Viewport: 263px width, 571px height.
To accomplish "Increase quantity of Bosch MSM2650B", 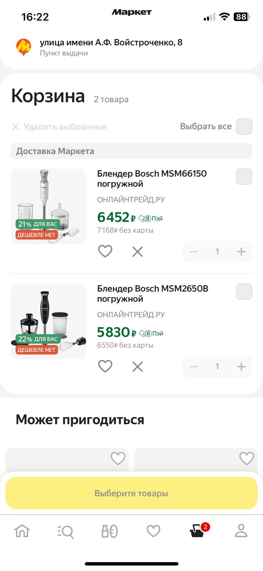I will [241, 367].
